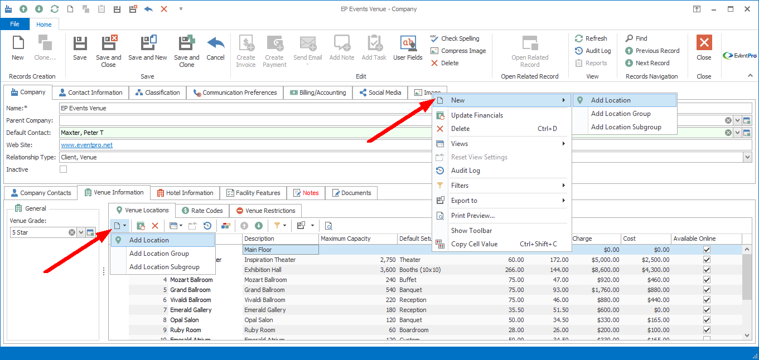Click the Name input field
This screenshot has width=759, height=360.
(405, 108)
